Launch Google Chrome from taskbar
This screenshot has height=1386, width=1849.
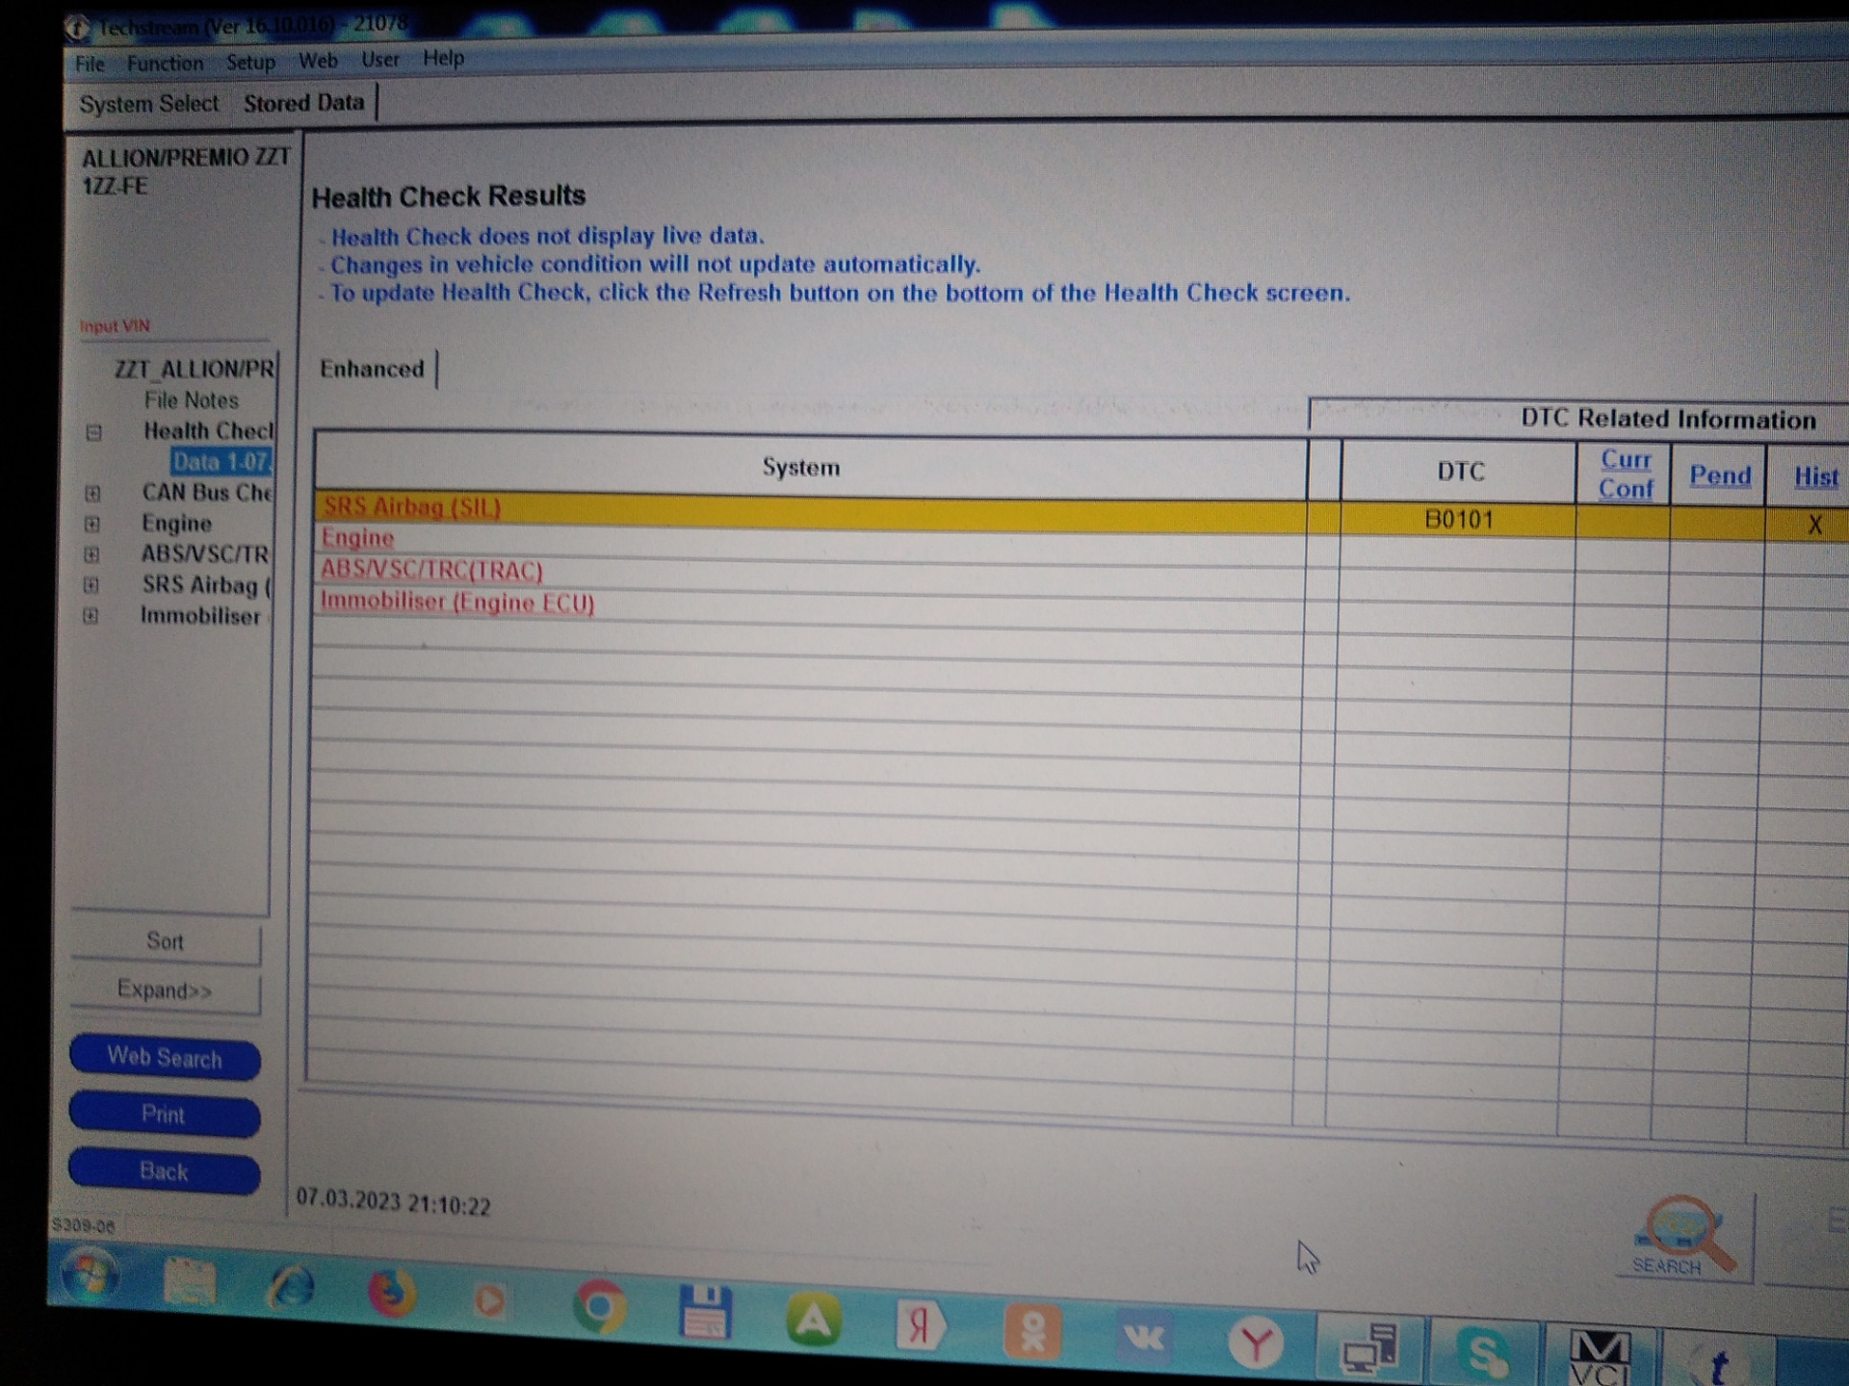pos(599,1306)
